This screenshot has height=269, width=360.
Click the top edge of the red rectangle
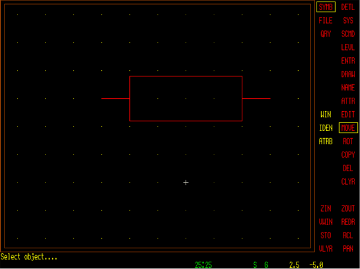[186, 76]
